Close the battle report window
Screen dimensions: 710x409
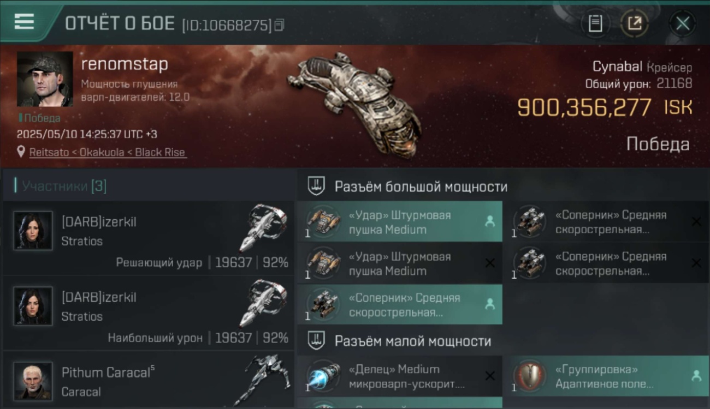pyautogui.click(x=683, y=23)
